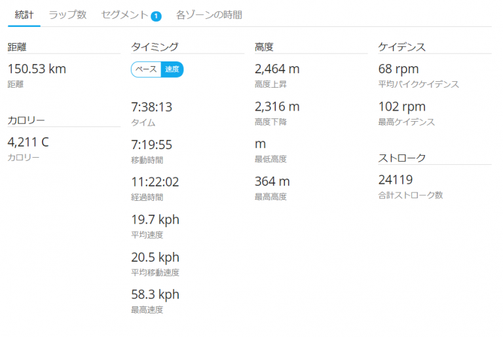The image size is (503, 337).
Task: Click the 102 rpm max cadence
Action: [402, 107]
